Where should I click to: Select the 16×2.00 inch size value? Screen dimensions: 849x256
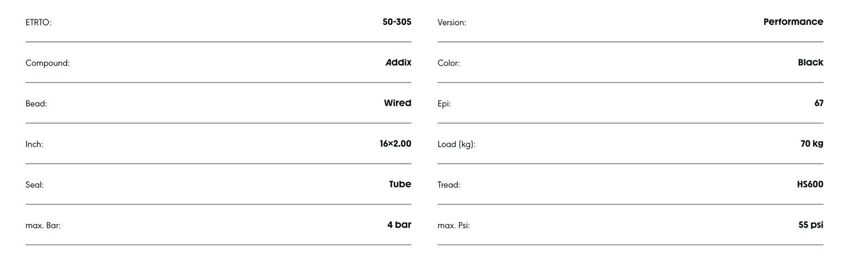point(395,144)
